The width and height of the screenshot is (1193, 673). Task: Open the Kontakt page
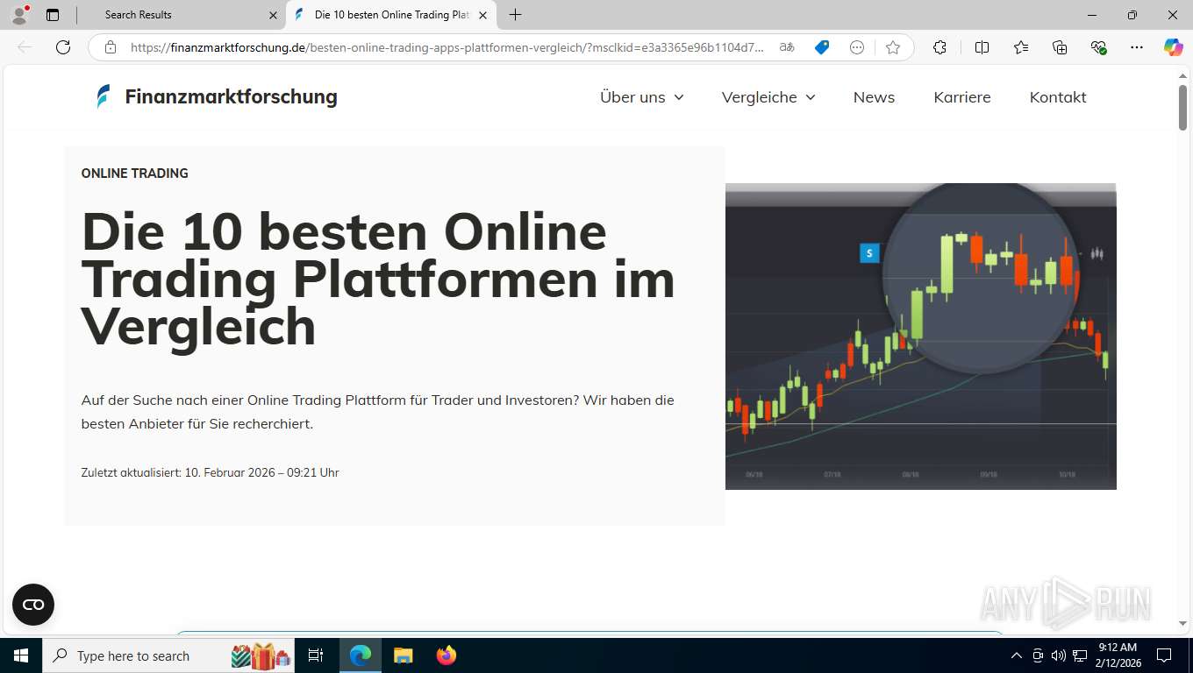(1058, 97)
